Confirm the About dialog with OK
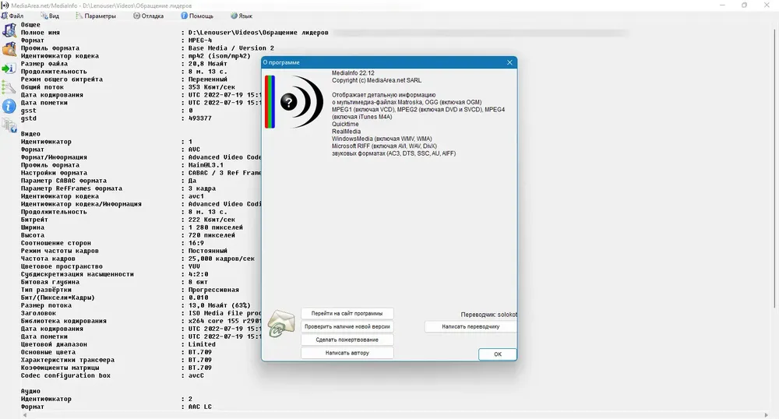This screenshot has width=779, height=419. pyautogui.click(x=498, y=354)
